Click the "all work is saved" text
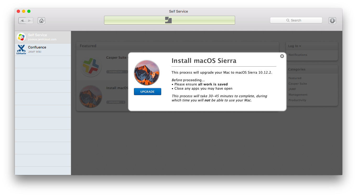This screenshot has width=357, height=196. click(213, 84)
